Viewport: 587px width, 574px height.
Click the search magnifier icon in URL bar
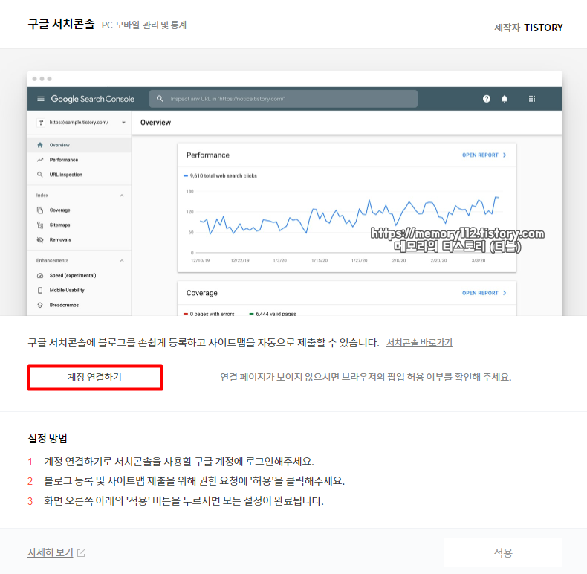[160, 99]
